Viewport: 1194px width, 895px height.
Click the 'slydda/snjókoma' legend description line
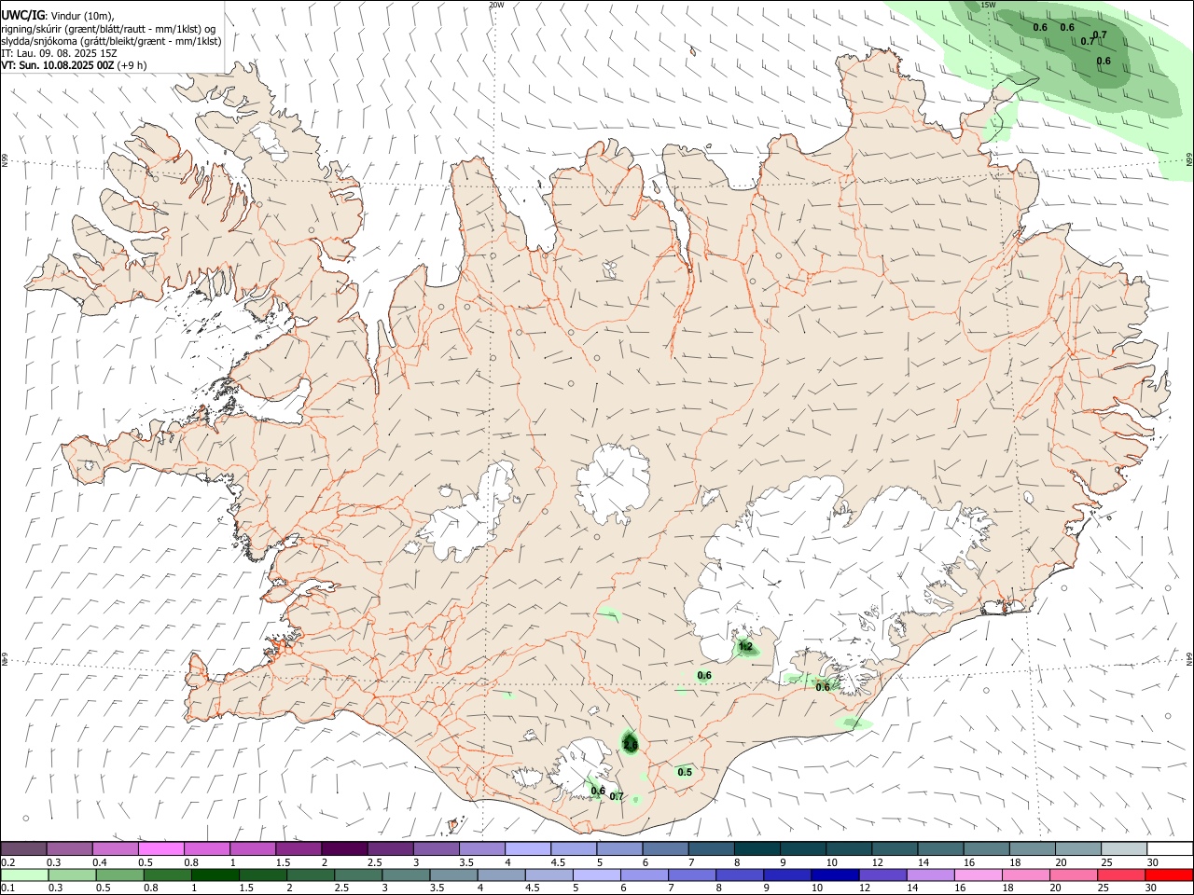111,41
